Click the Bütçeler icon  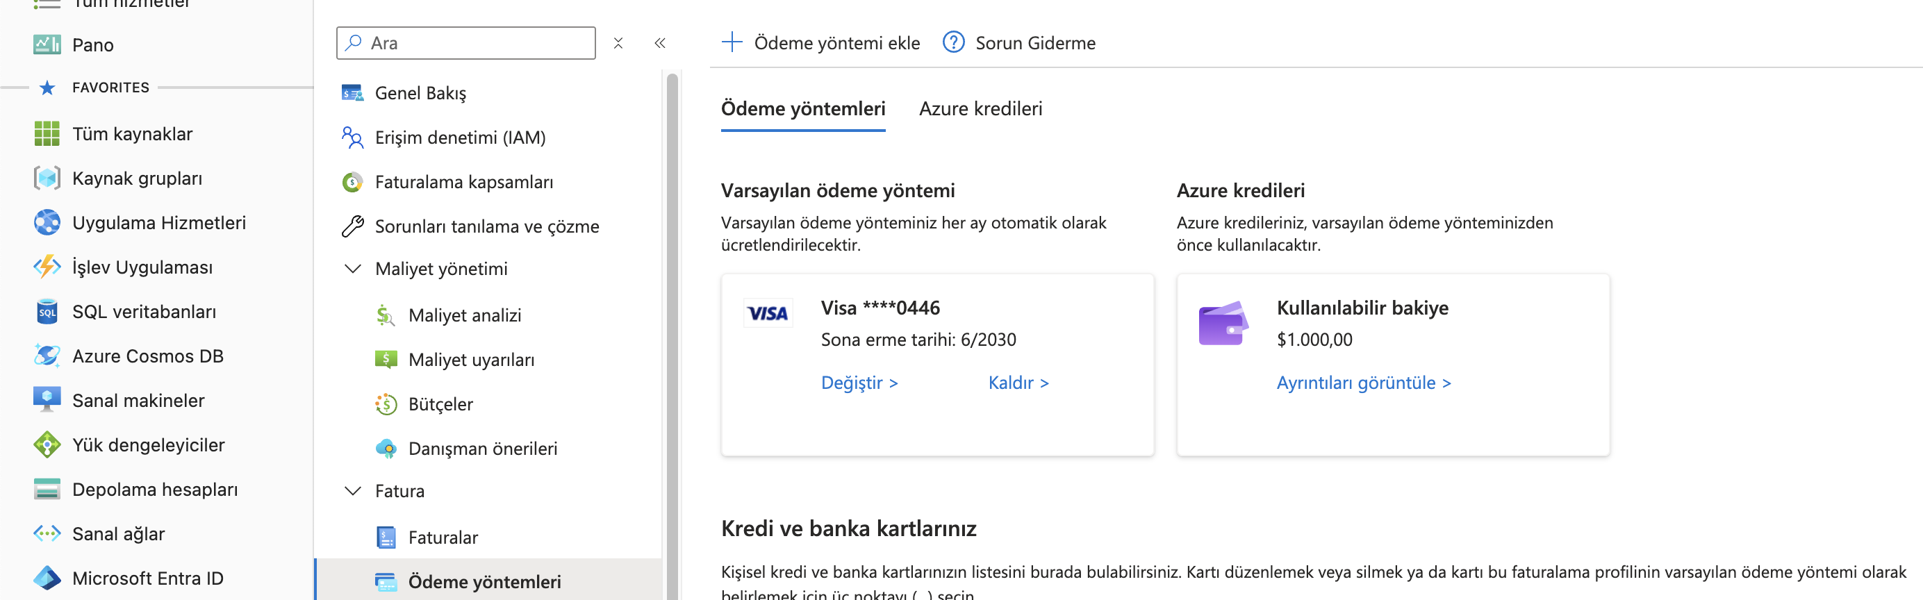pos(385,404)
